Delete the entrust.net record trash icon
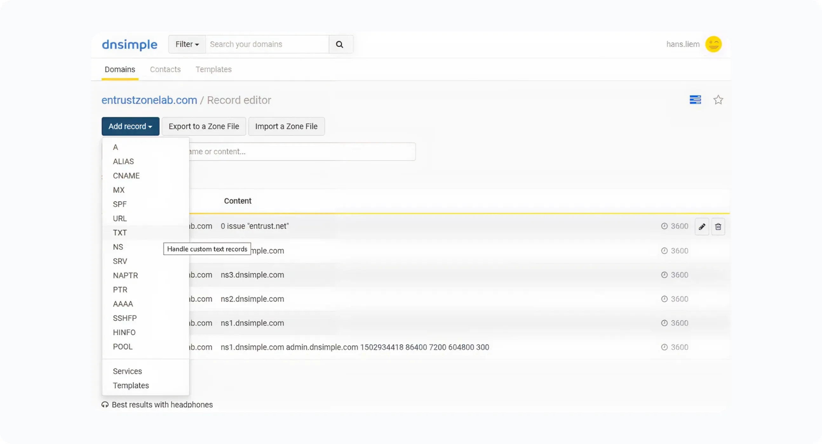 pos(718,226)
